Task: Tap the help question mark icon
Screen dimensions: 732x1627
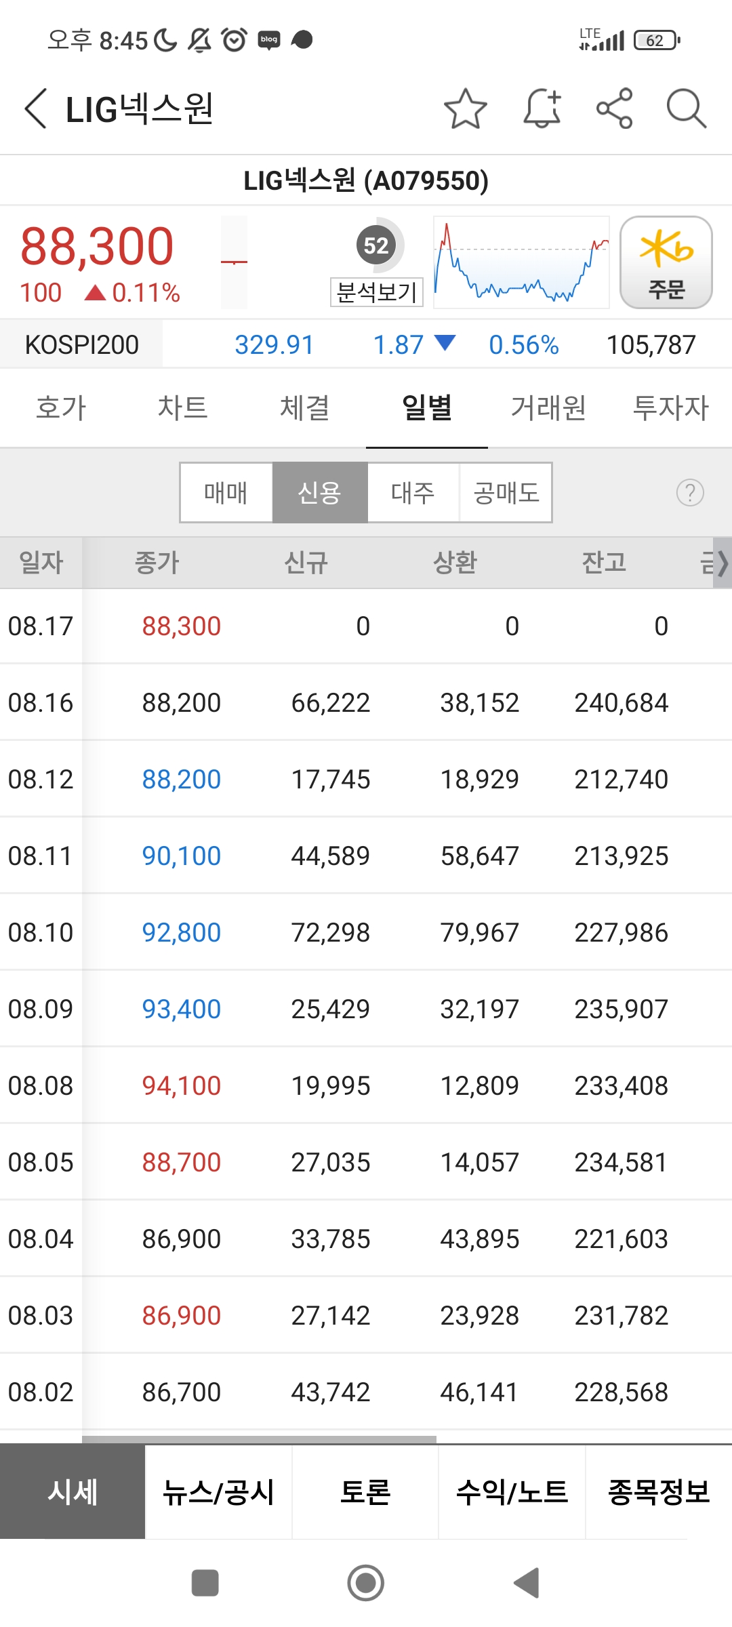Action: pos(690,493)
